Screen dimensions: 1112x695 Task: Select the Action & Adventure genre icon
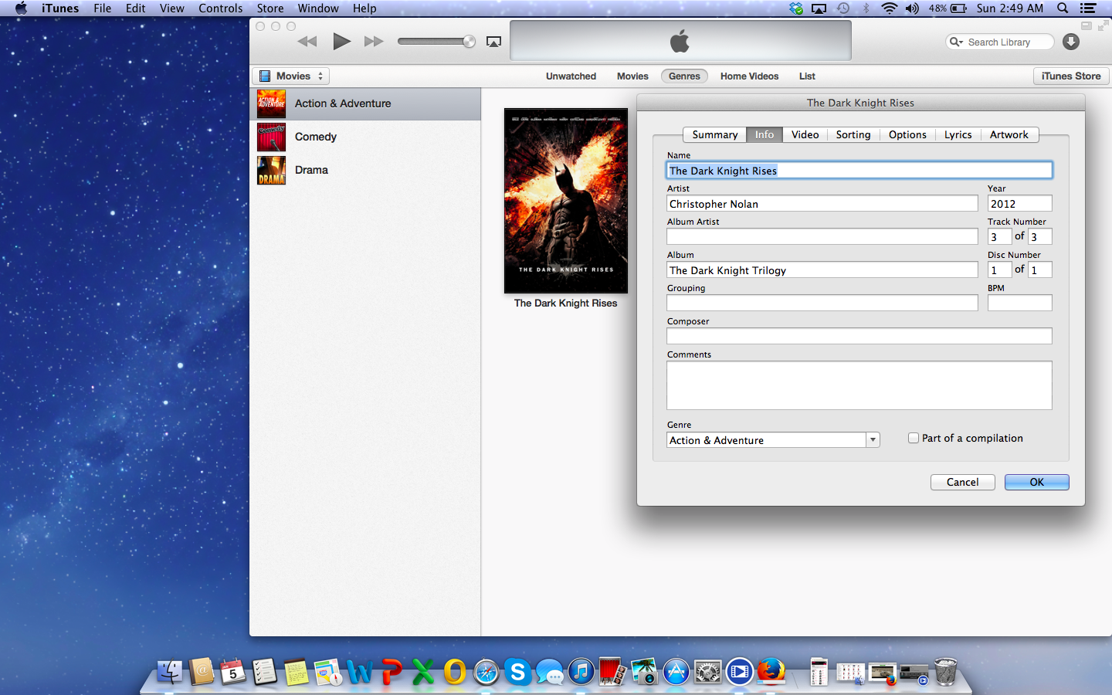[x=272, y=103]
